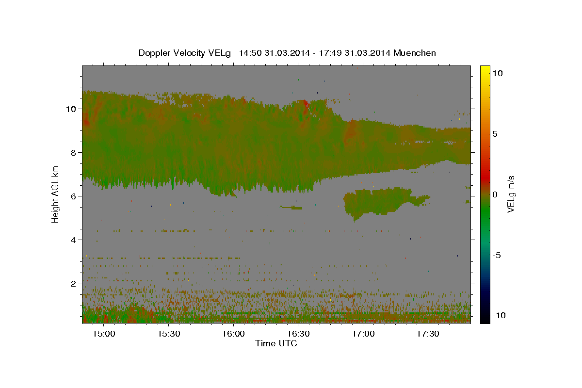Image resolution: width=582 pixels, height=388 pixels.
Task: Click the 16:30 time tick label
Action: pos(298,334)
